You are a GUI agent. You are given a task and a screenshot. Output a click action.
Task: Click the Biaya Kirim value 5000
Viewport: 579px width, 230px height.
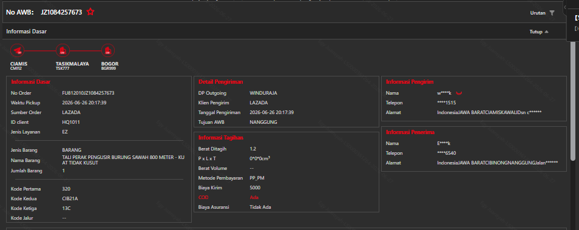pyautogui.click(x=255, y=188)
